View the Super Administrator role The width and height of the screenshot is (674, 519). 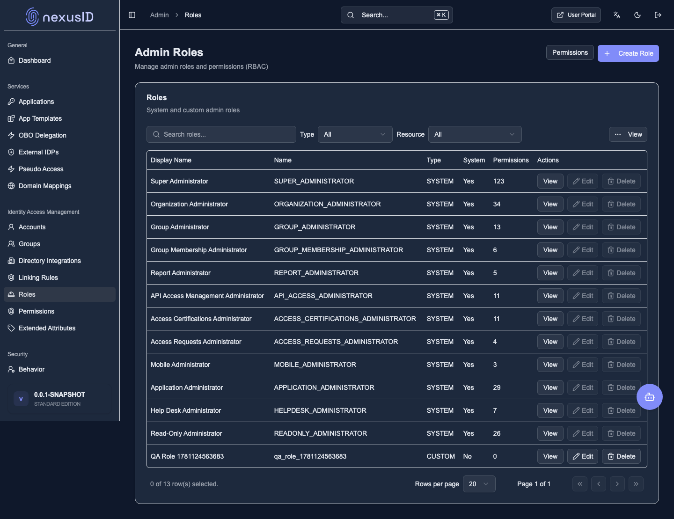click(550, 181)
